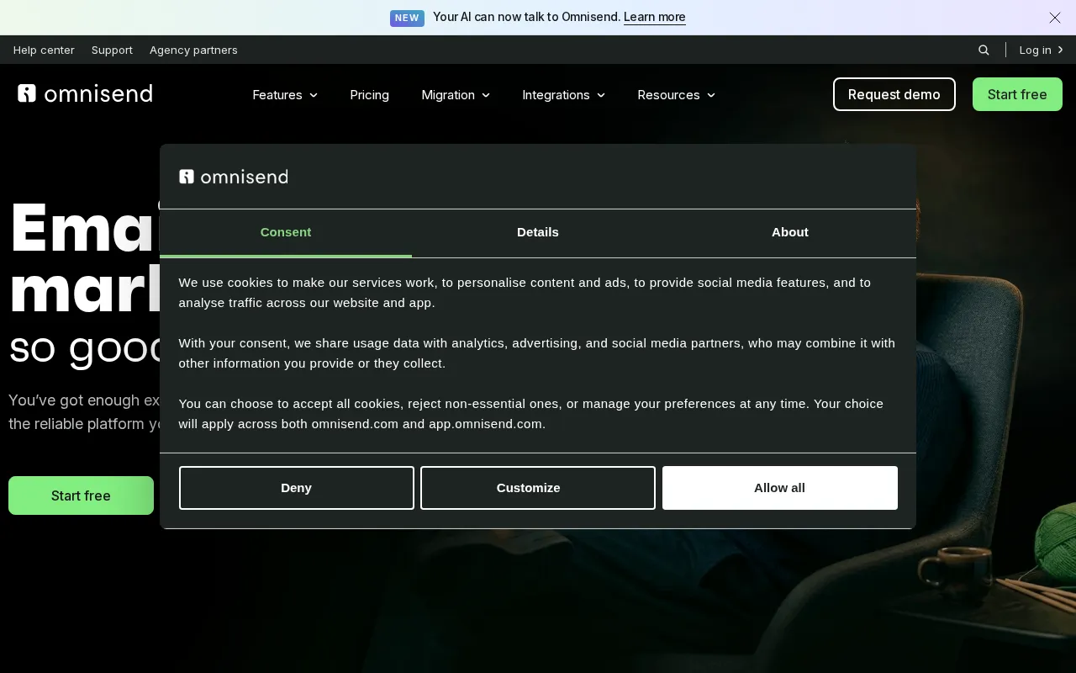Expand the Migration dropdown menu
This screenshot has width=1076, height=673.
456,95
